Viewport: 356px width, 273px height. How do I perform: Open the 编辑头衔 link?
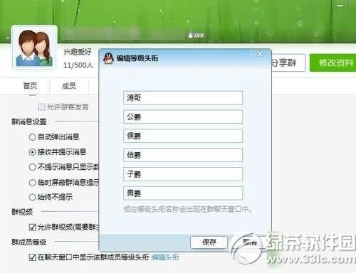(165, 257)
